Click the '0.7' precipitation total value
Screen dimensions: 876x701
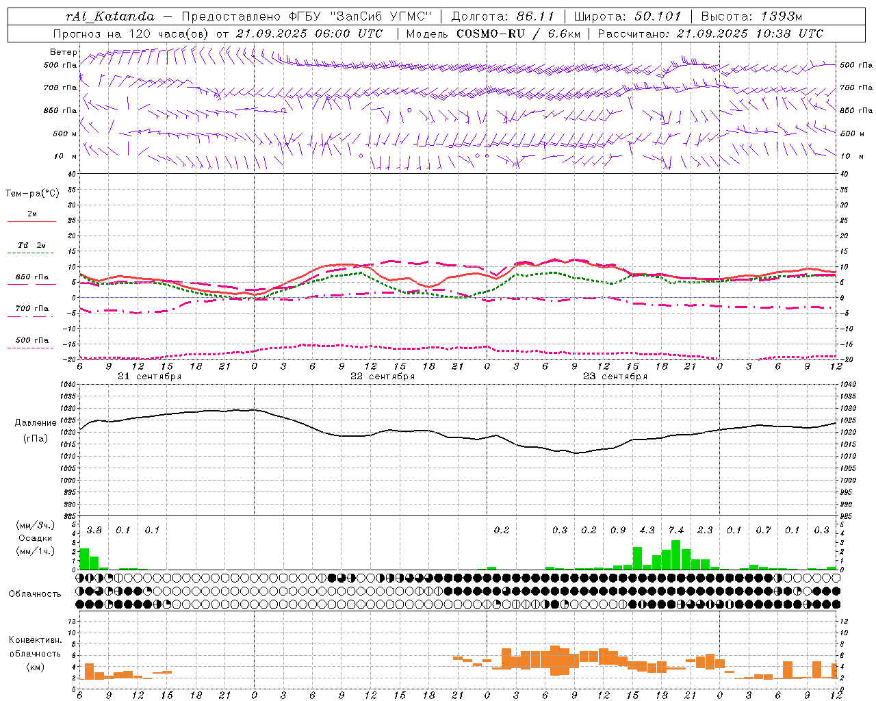pos(763,531)
